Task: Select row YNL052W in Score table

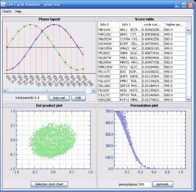Action: click(x=142, y=39)
